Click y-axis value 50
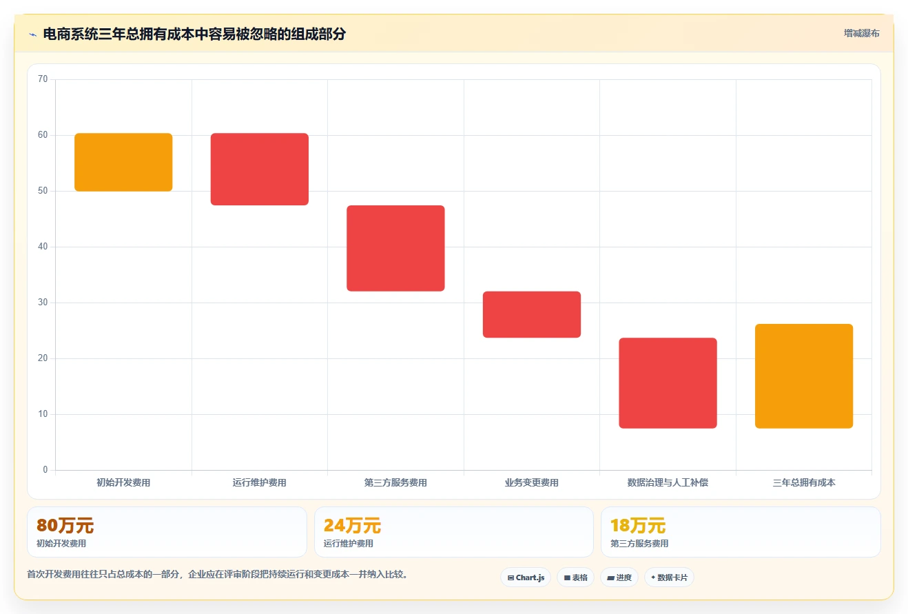The width and height of the screenshot is (908, 614). (43, 191)
